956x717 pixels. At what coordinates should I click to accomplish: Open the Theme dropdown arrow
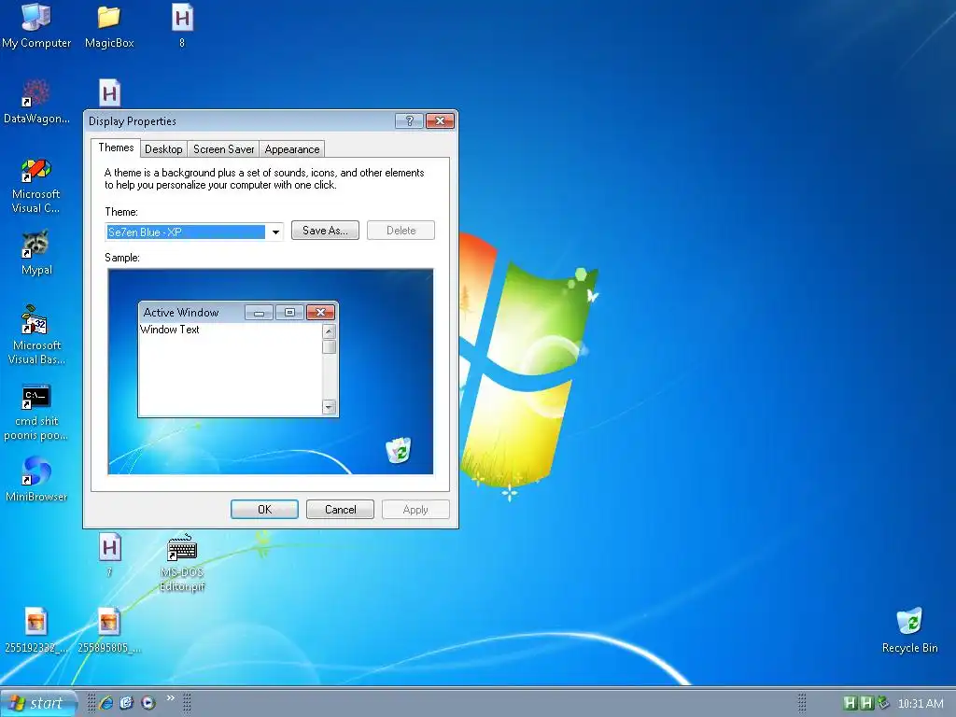click(275, 232)
